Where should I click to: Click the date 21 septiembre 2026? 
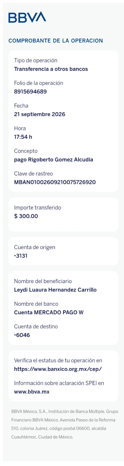point(39,114)
